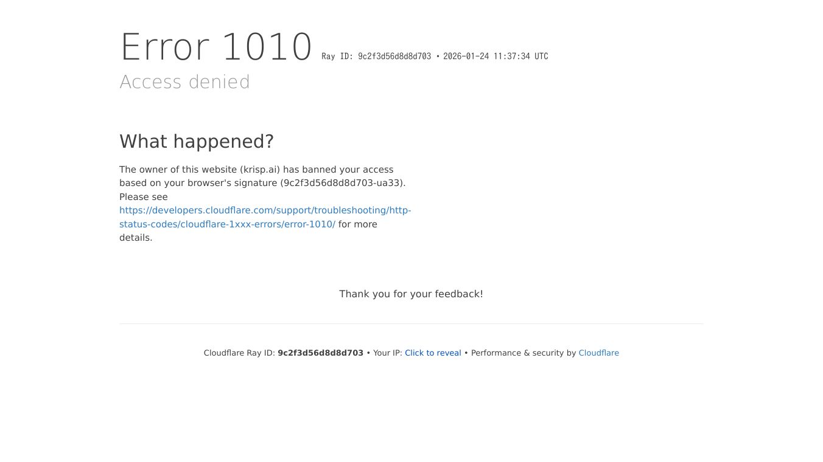This screenshot has height=462, width=823.
Task: Click the Your IP: label
Action: 388,353
